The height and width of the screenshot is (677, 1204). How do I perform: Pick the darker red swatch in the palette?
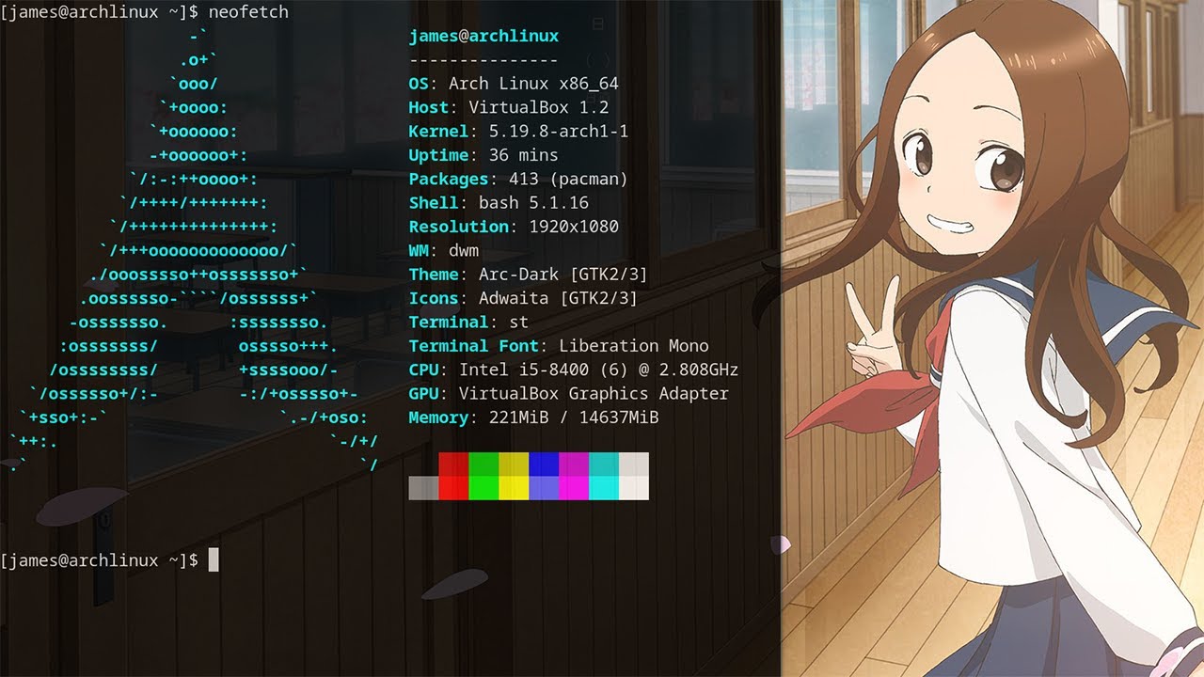click(453, 464)
